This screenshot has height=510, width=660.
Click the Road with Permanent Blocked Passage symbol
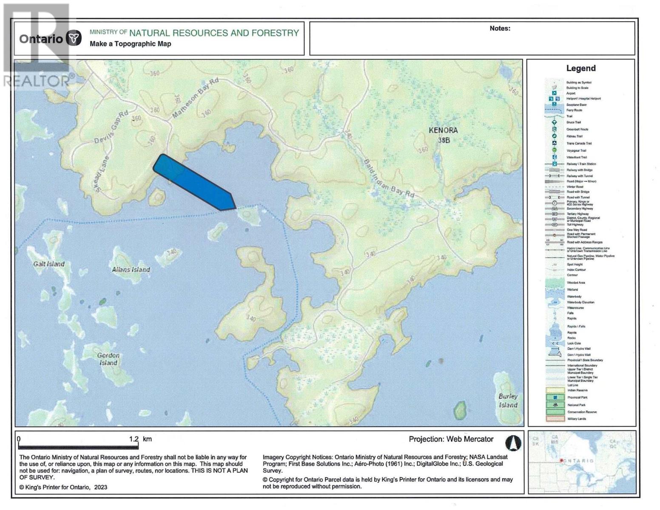[x=555, y=235]
